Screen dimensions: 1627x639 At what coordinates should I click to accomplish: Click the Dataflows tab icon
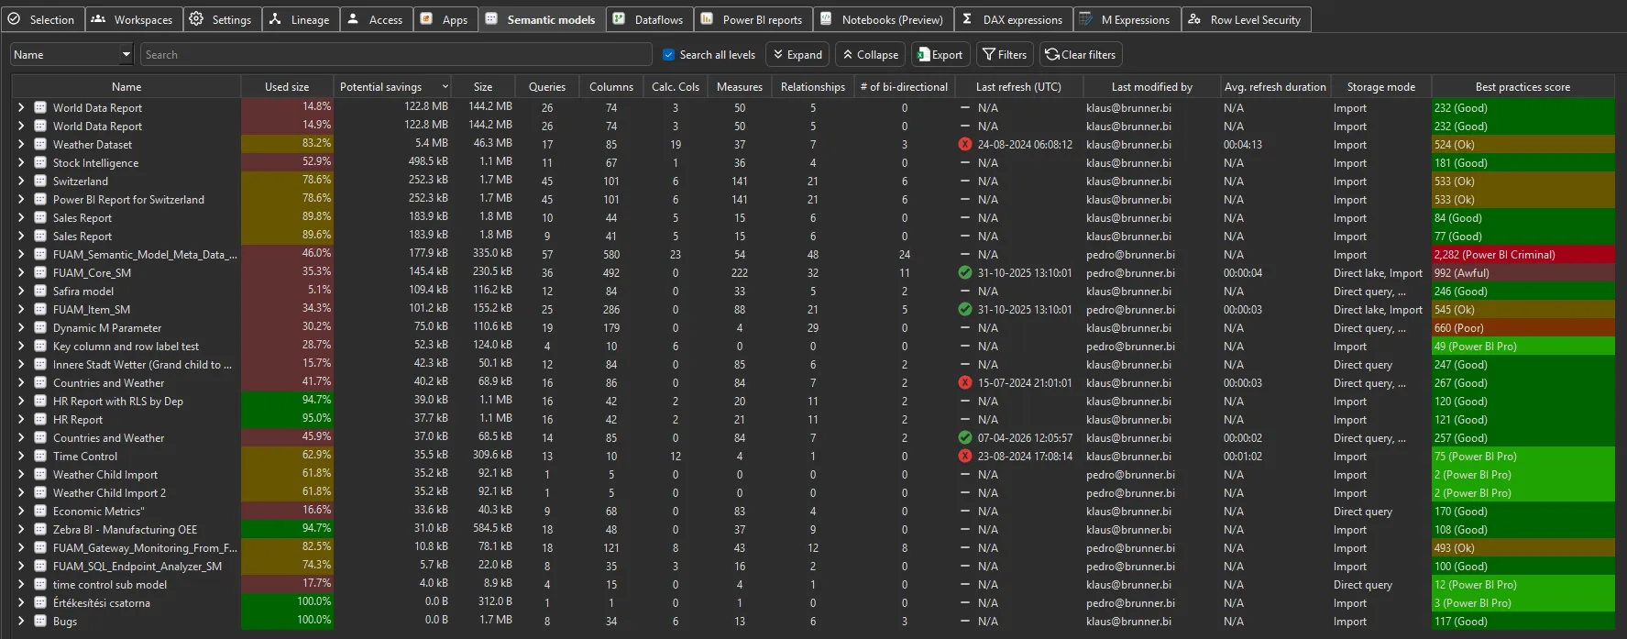(x=619, y=18)
